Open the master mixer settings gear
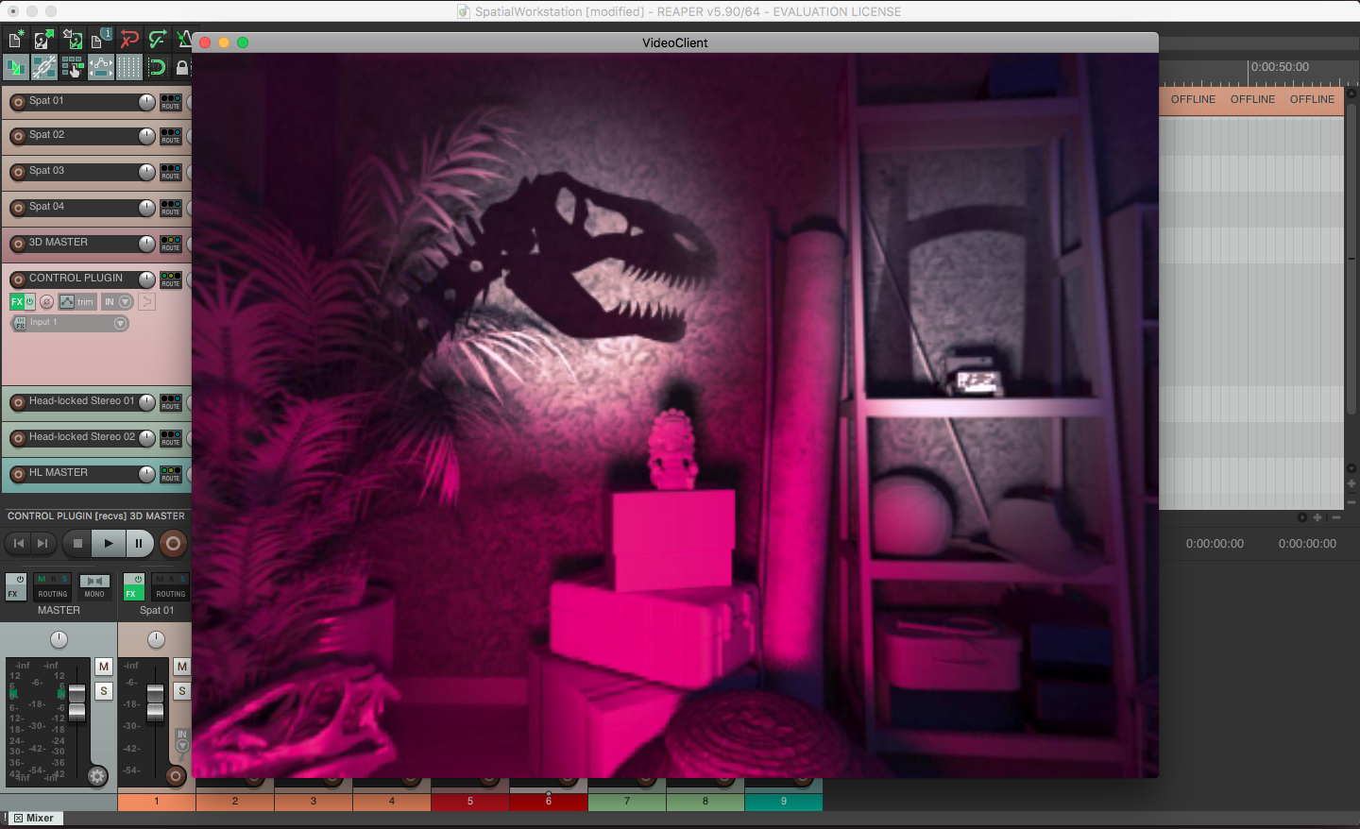 tap(97, 776)
